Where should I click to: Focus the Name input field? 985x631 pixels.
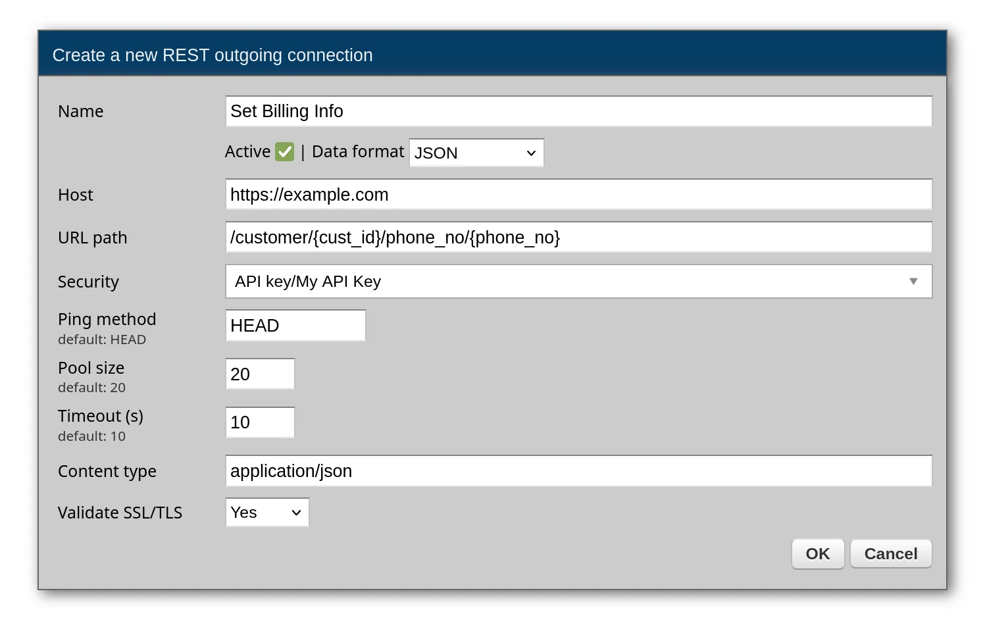tap(578, 111)
